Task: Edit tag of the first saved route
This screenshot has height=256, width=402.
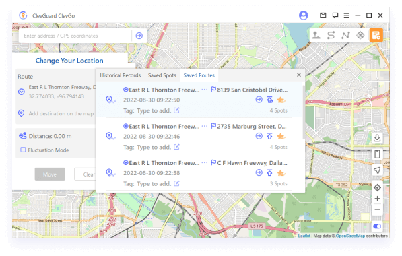Action: [176, 110]
